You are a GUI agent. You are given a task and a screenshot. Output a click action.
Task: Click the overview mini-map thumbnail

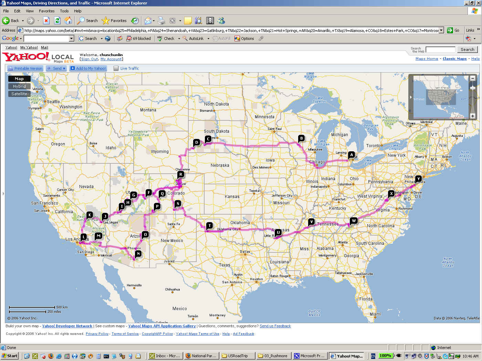(x=441, y=97)
